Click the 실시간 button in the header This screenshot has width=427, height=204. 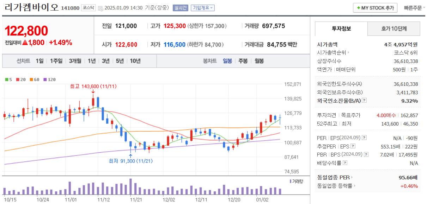pos(181,8)
